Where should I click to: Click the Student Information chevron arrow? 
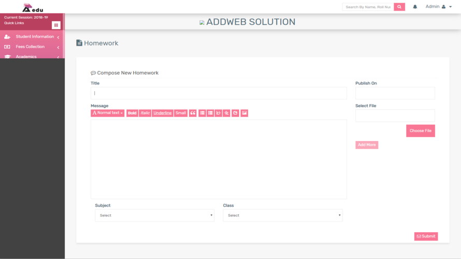(58, 37)
